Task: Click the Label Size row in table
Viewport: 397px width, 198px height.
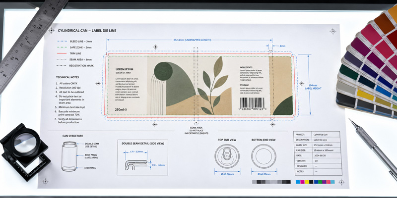Action: (317, 145)
